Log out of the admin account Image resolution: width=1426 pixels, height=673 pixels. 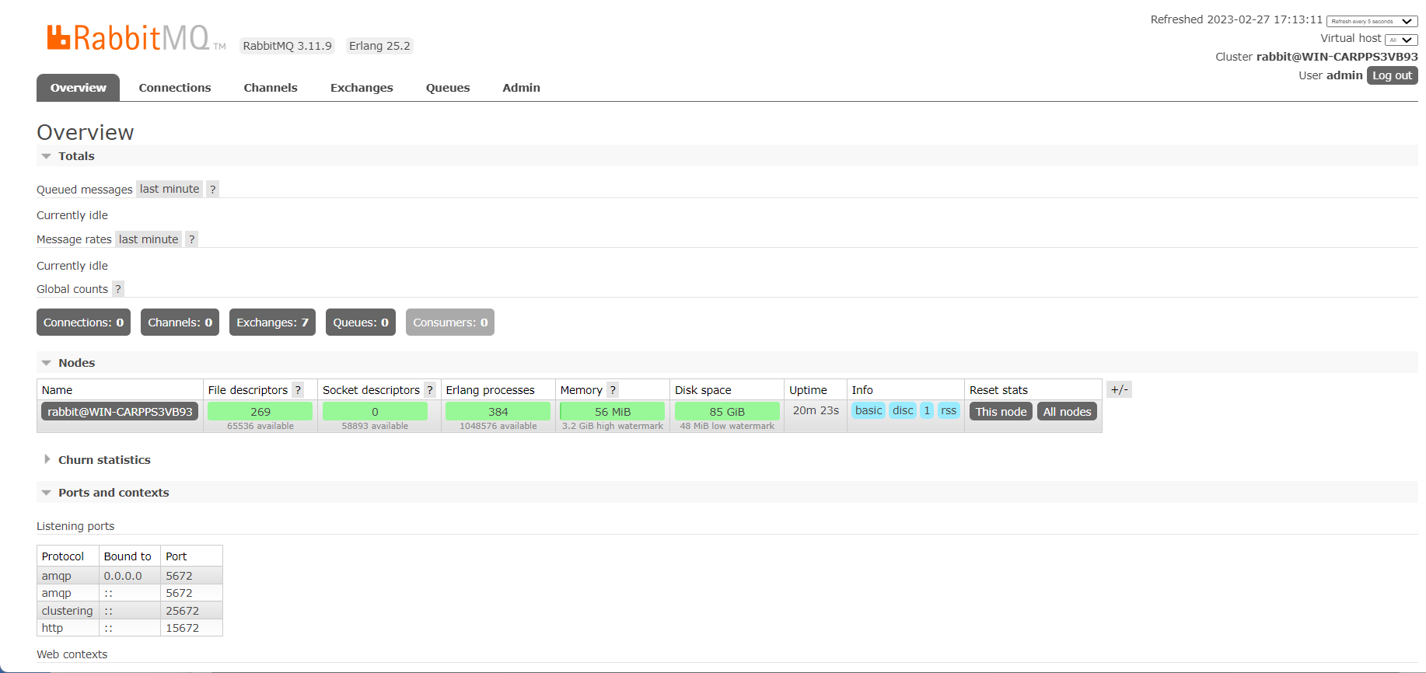point(1392,75)
